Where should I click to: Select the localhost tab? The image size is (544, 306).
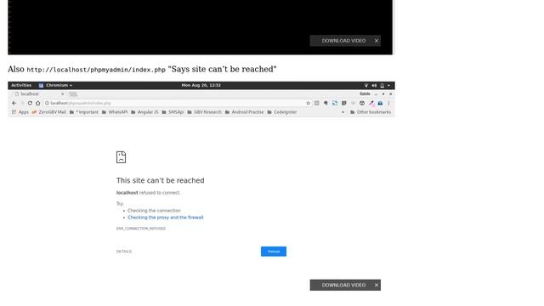click(x=38, y=94)
